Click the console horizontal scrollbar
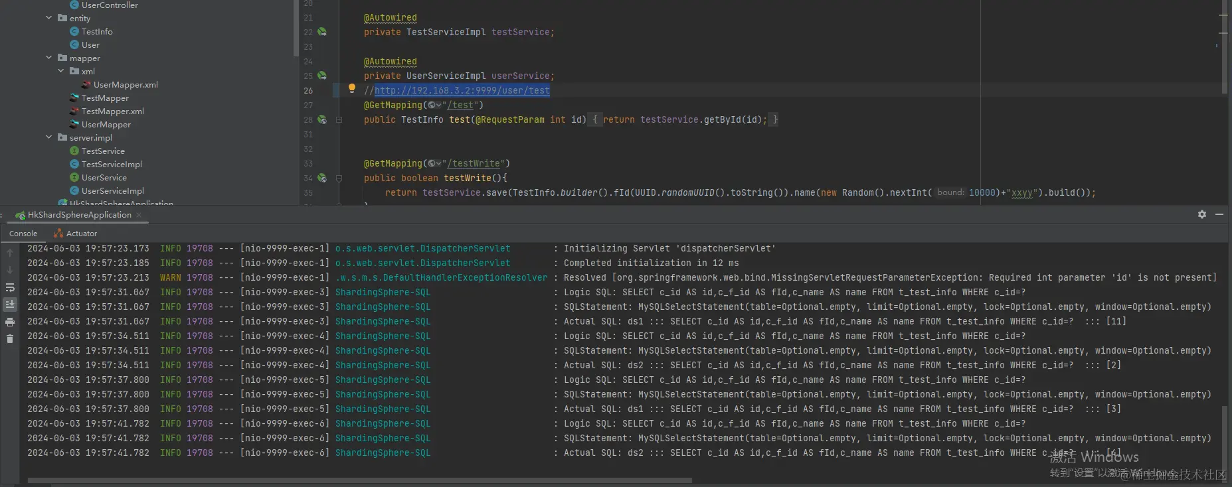This screenshot has width=1232, height=487. coord(359,480)
